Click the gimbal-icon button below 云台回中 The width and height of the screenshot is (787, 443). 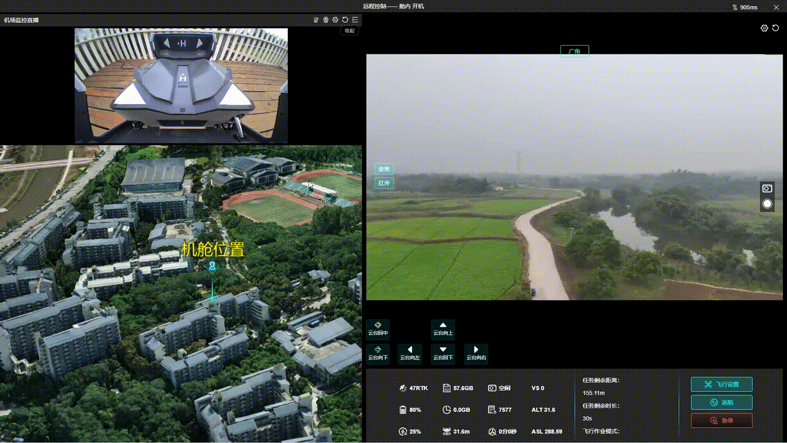378,354
